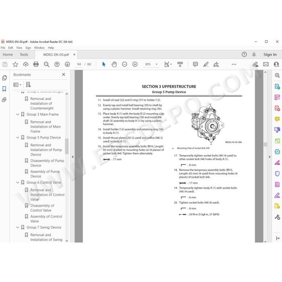The image size is (282, 282).
Task: Send the file by email envelope icon
Action: pos(266,64)
